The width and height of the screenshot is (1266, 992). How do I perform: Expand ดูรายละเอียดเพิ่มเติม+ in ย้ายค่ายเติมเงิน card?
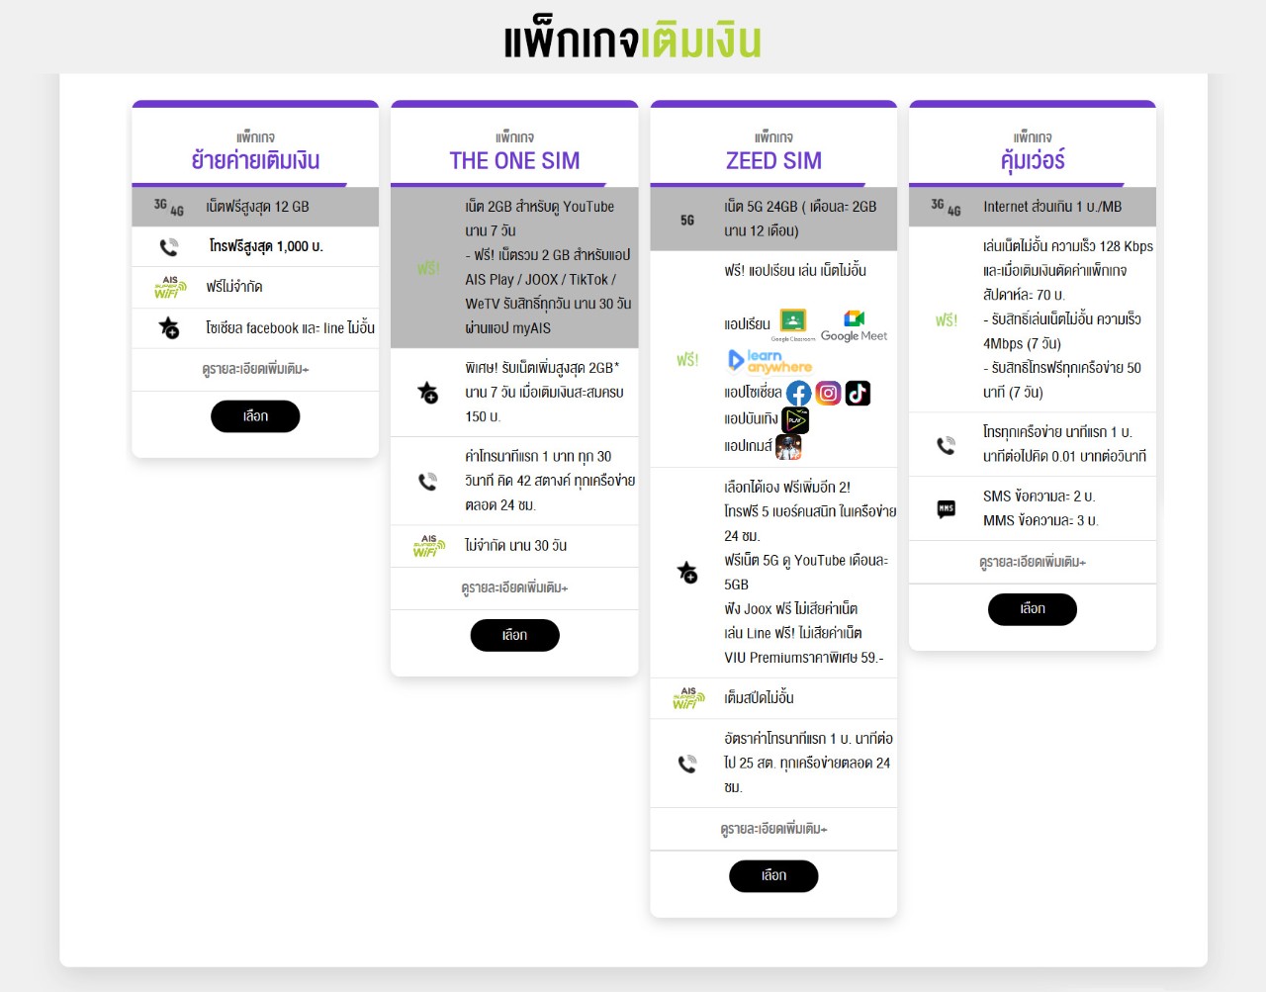(255, 369)
